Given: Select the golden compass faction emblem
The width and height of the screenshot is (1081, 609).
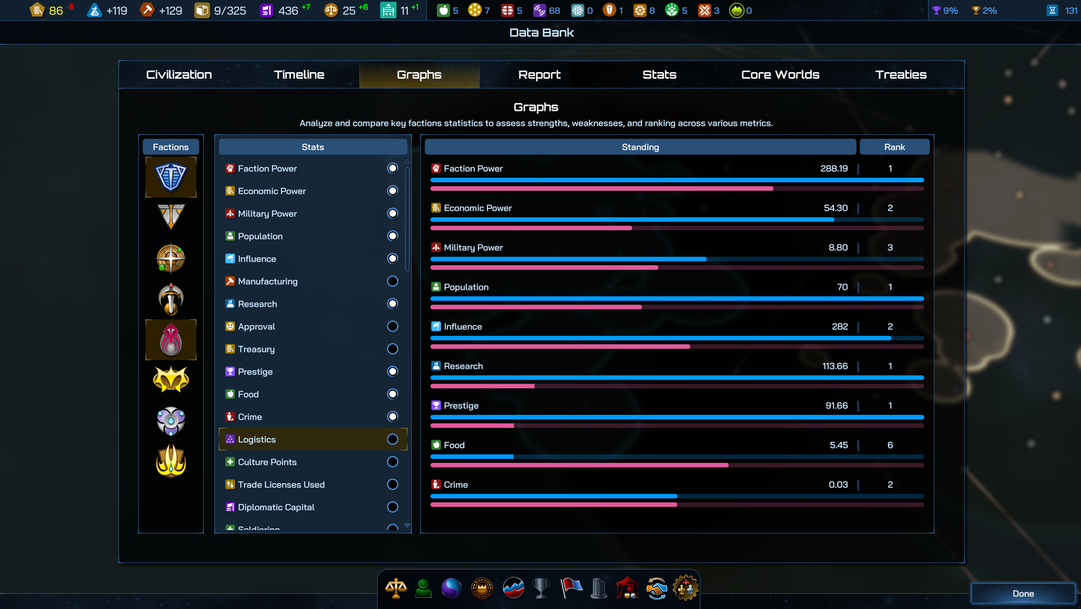Looking at the screenshot, I should (x=171, y=258).
